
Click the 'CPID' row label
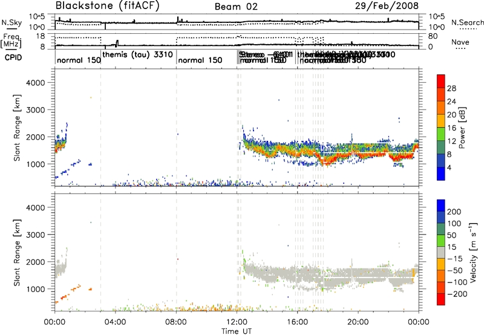13,57
